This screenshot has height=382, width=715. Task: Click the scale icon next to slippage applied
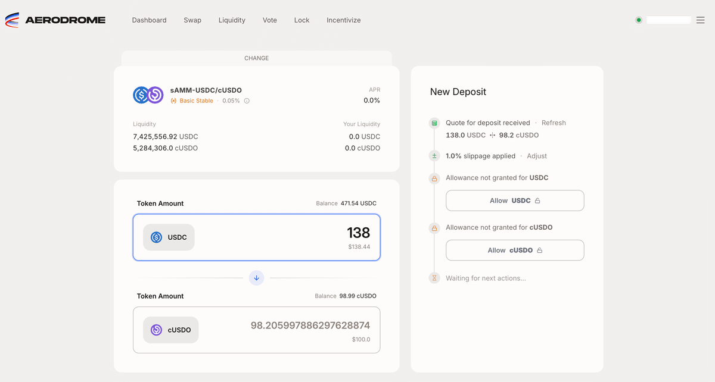click(x=434, y=155)
